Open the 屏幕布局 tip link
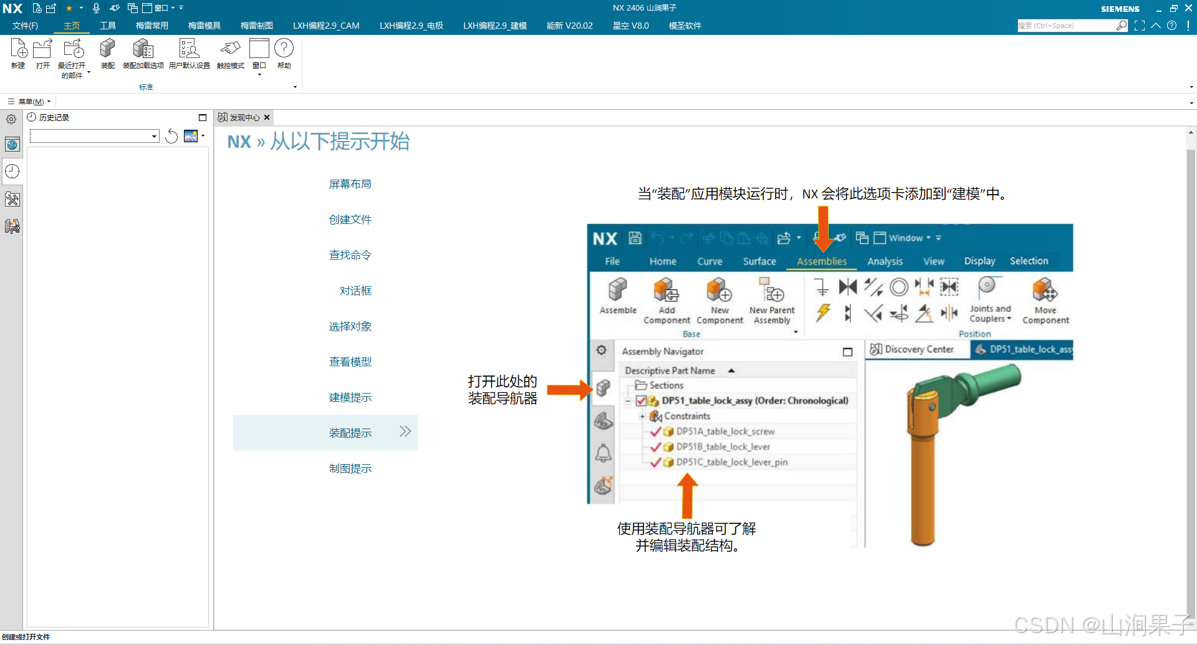The width and height of the screenshot is (1197, 645). [350, 184]
